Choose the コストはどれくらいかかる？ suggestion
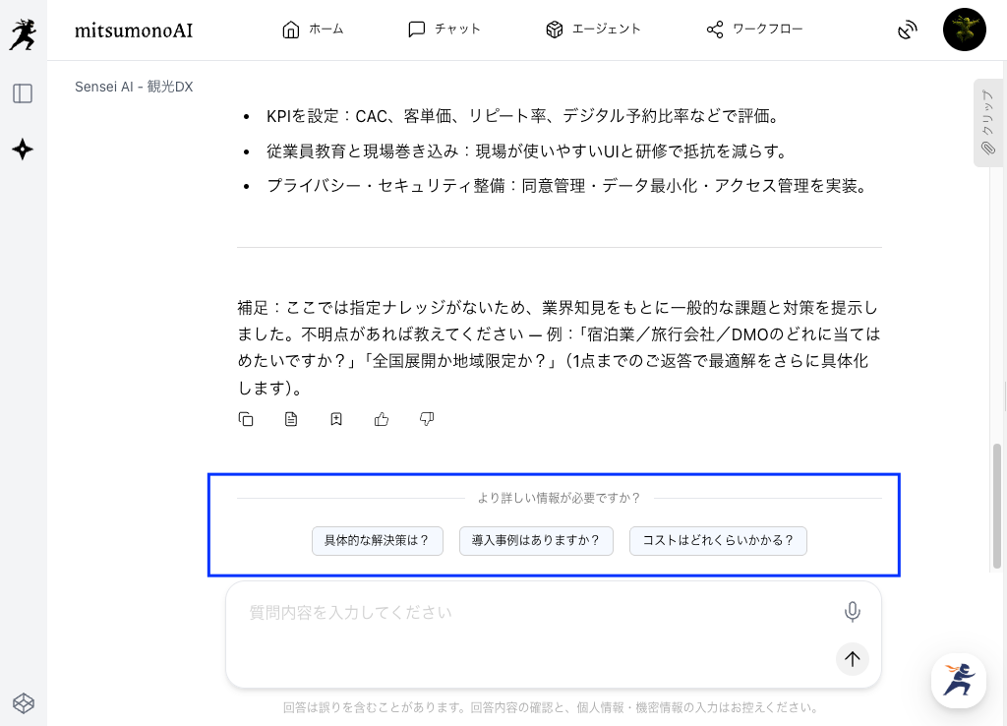The height and width of the screenshot is (726, 1007). [x=718, y=541]
